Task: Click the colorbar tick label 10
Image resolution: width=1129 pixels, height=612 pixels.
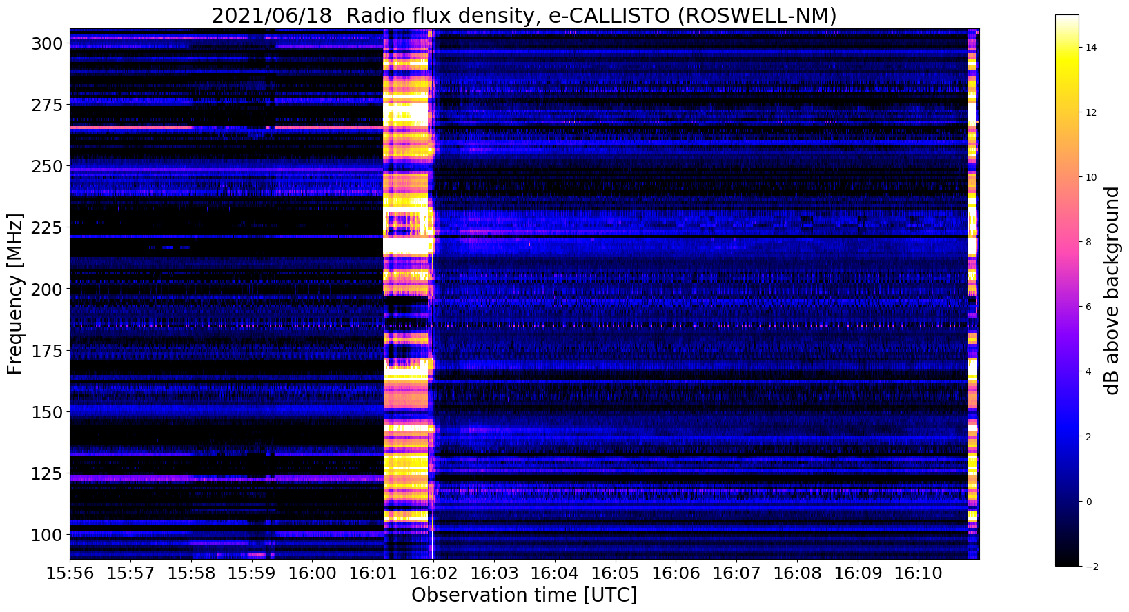Action: pos(1090,177)
